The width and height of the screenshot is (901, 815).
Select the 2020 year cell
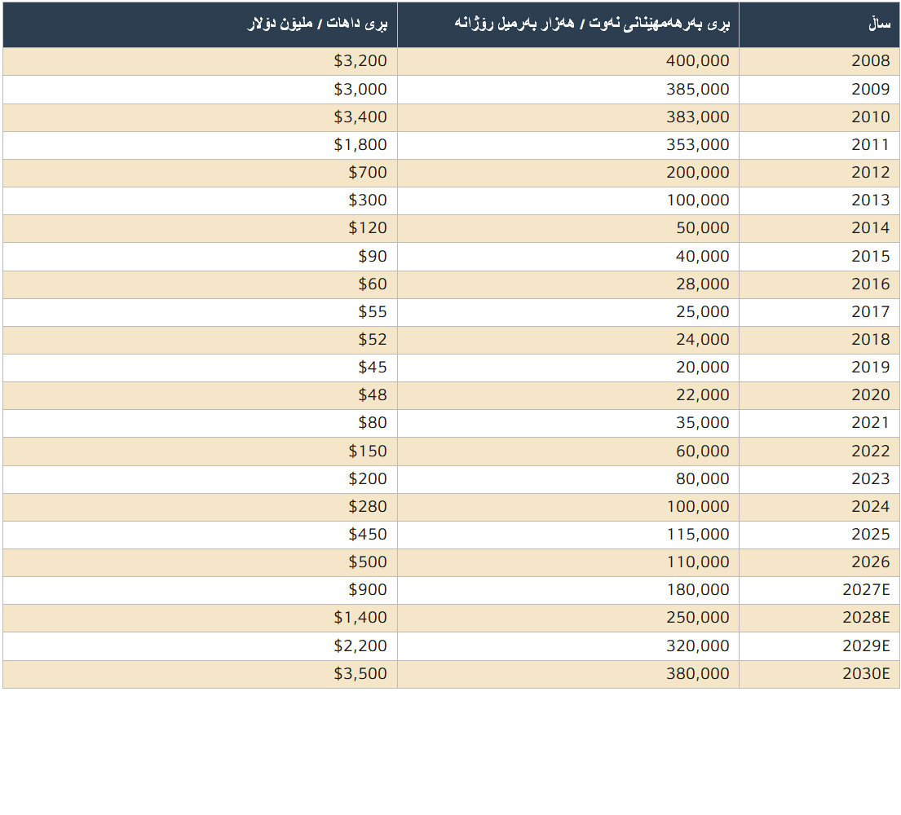tap(870, 395)
